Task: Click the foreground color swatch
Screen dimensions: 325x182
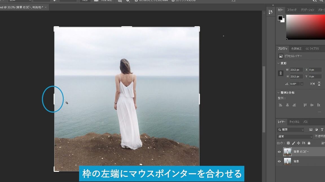Action: coord(280,18)
